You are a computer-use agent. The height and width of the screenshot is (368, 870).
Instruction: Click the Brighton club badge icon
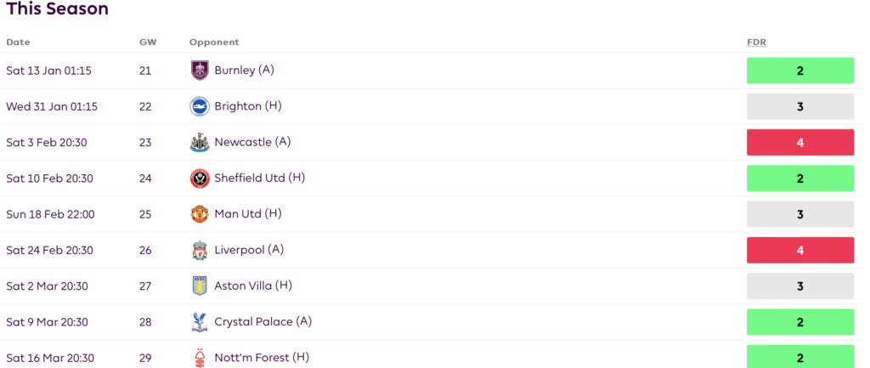[x=200, y=106]
